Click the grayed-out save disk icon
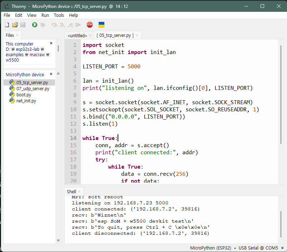This screenshot has height=252, width=287. (23, 25)
